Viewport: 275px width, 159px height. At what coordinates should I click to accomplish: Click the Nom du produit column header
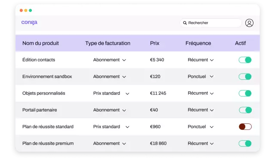pos(40,43)
